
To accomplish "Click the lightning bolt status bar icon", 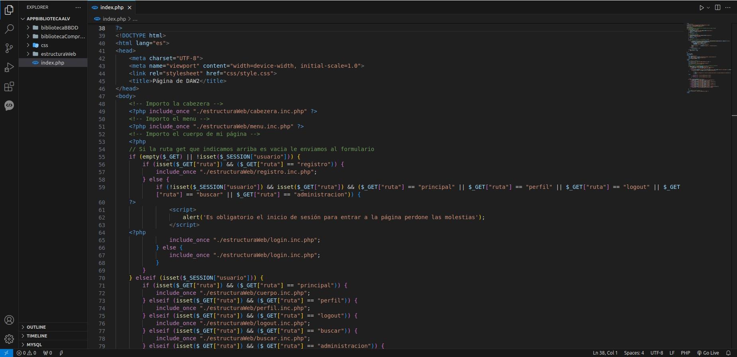I will (61, 353).
